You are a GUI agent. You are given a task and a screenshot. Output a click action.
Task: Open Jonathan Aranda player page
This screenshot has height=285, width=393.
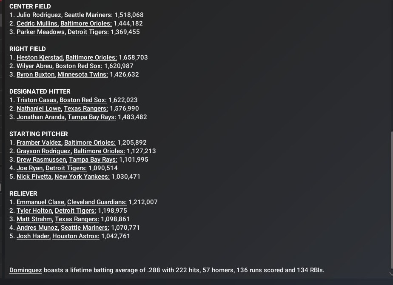[x=41, y=117]
